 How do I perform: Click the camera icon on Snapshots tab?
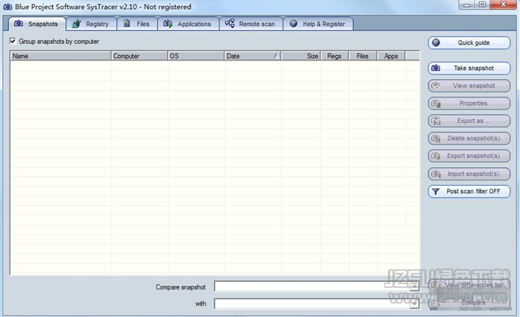tap(19, 24)
